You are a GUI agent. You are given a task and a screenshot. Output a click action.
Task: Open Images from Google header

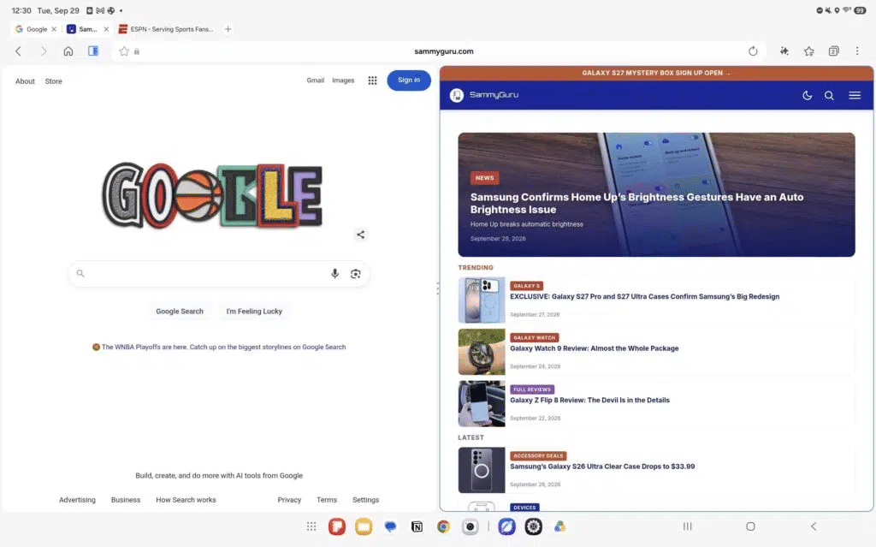tap(343, 80)
